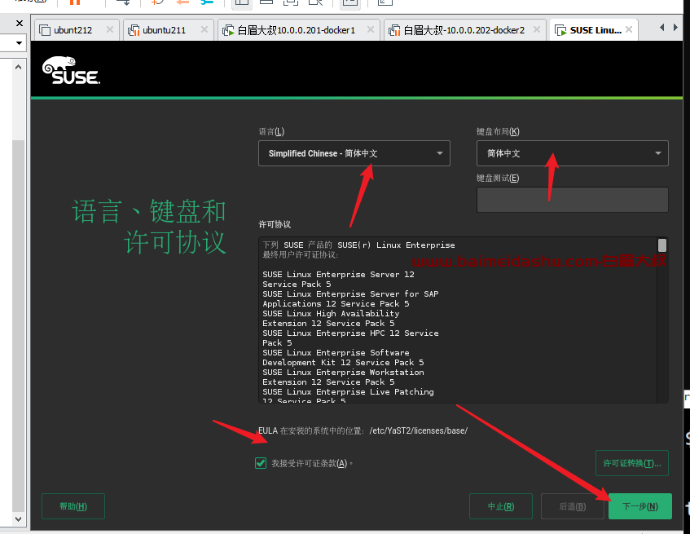Click the 许可协议 section label

pyautogui.click(x=275, y=224)
